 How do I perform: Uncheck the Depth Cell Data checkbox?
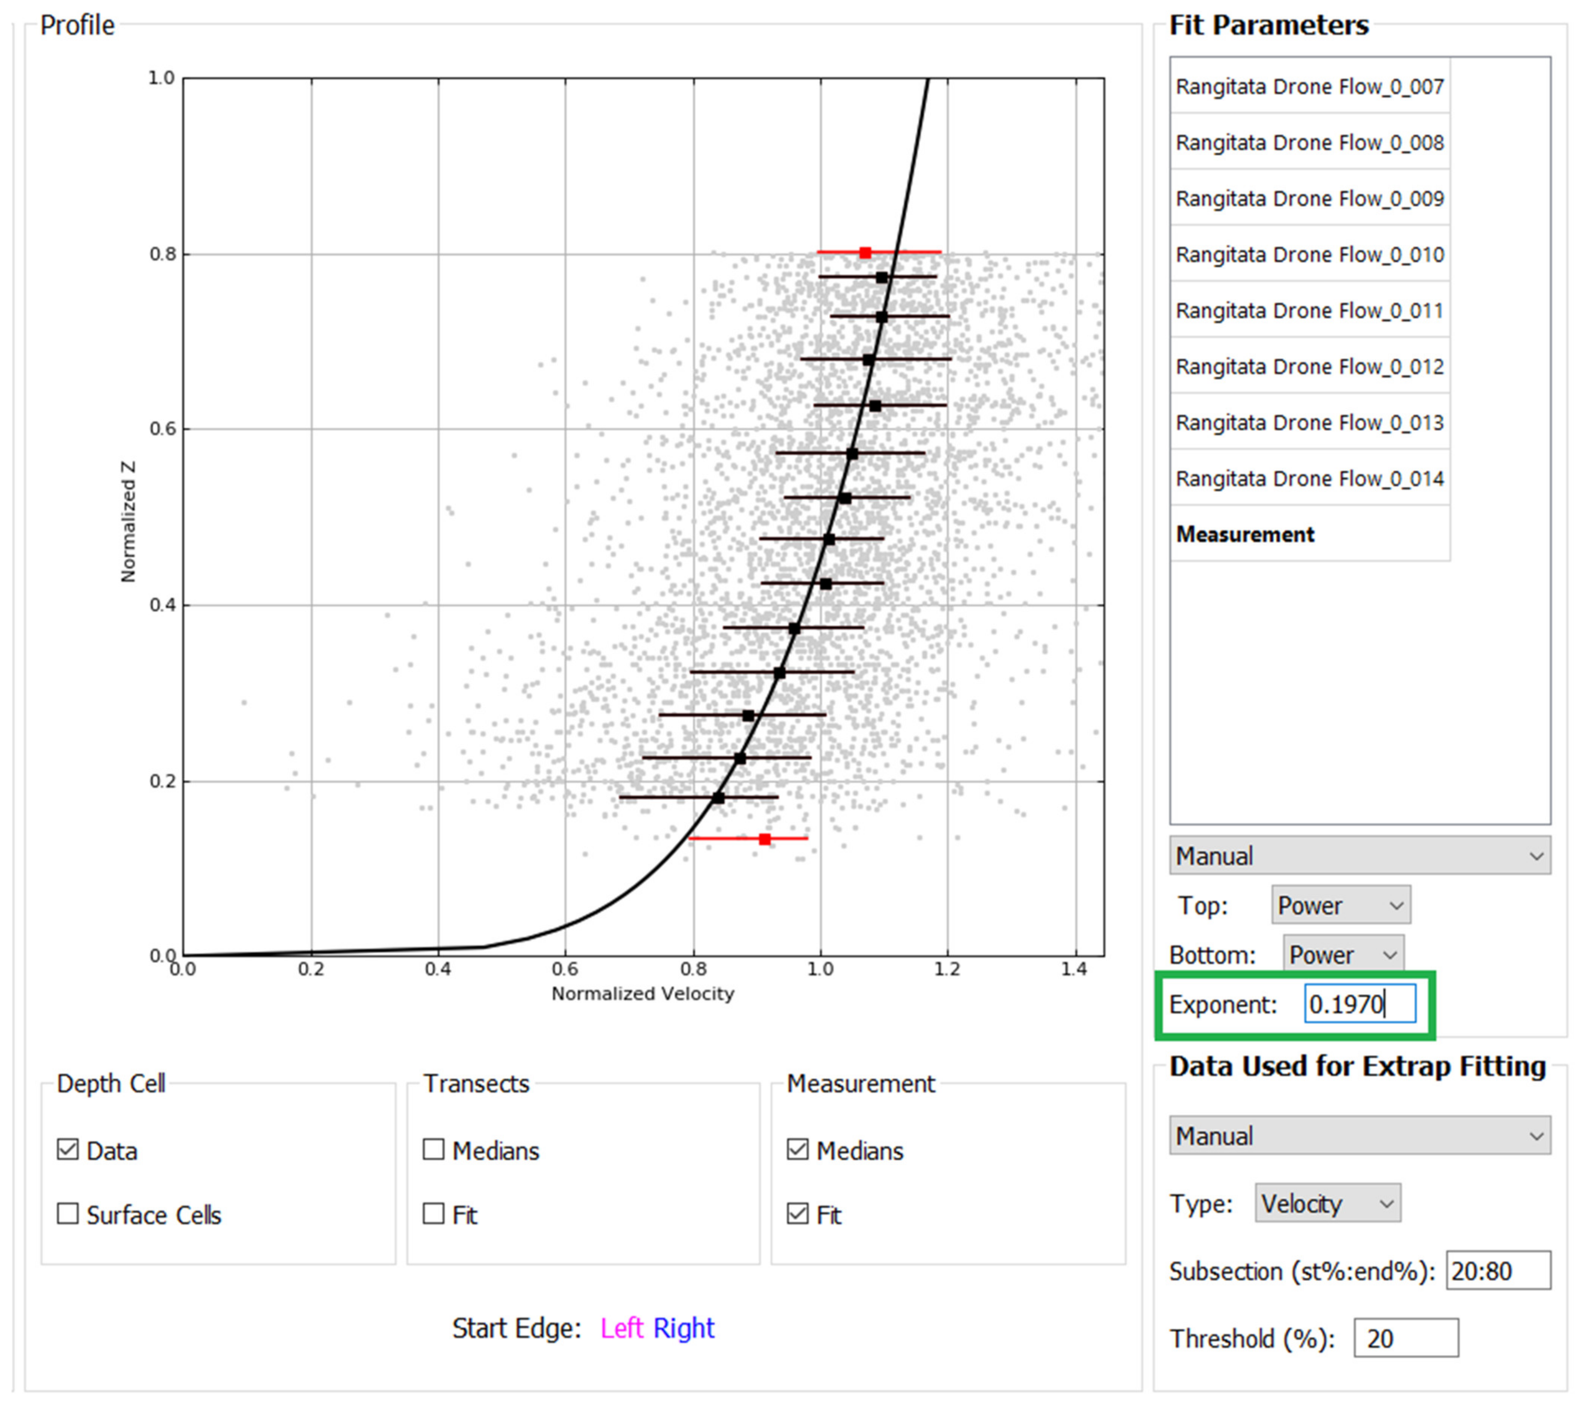click(68, 1149)
